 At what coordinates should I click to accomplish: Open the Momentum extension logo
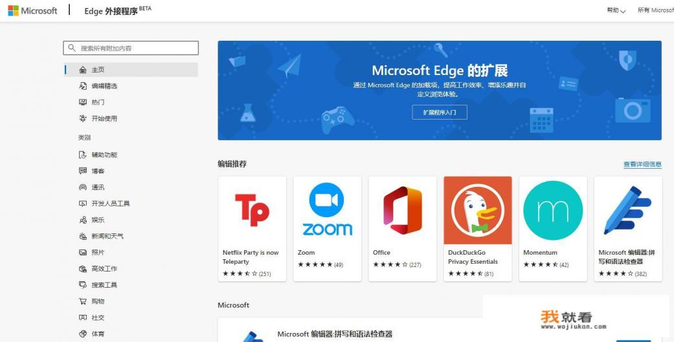[553, 210]
